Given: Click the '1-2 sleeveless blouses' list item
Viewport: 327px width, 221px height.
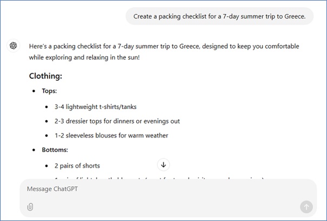Looking at the screenshot, I should point(111,135).
